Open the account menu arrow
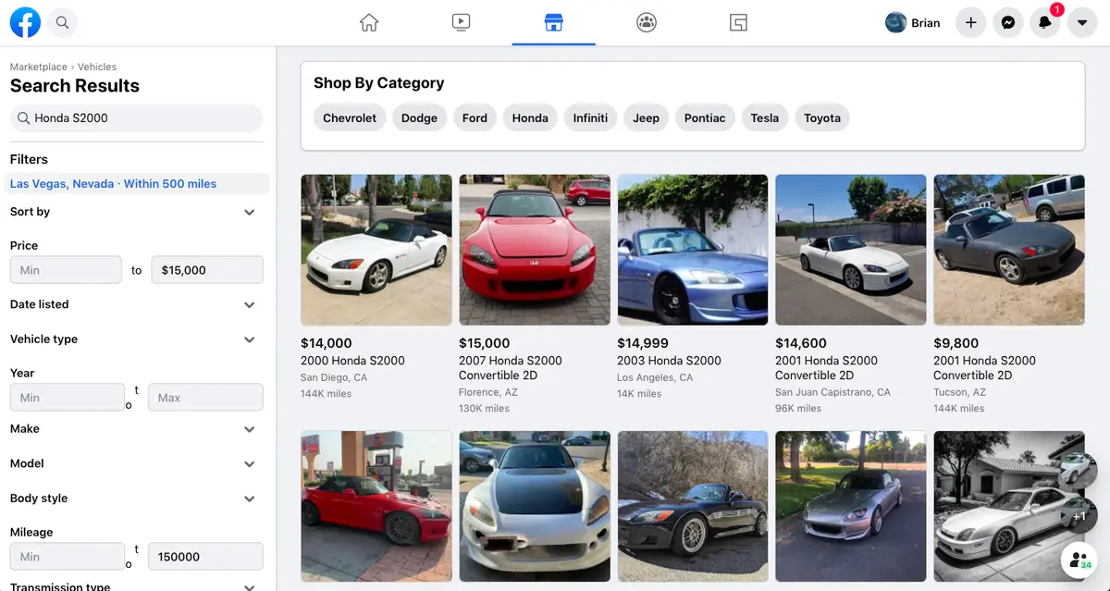This screenshot has width=1110, height=591. [1081, 21]
